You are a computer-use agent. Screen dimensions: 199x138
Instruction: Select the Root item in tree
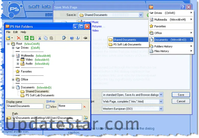[x=17, y=44]
